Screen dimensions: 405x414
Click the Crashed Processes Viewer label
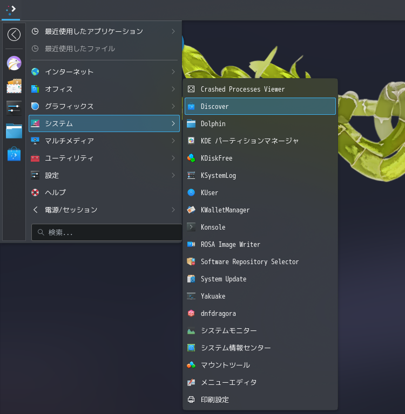click(242, 89)
